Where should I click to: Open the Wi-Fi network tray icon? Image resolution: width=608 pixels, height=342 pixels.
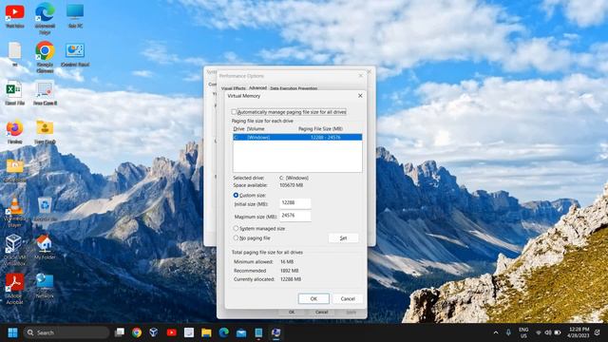coord(539,332)
